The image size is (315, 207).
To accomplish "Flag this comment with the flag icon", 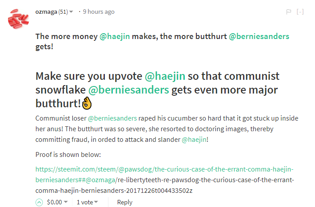I will click(x=289, y=12).
